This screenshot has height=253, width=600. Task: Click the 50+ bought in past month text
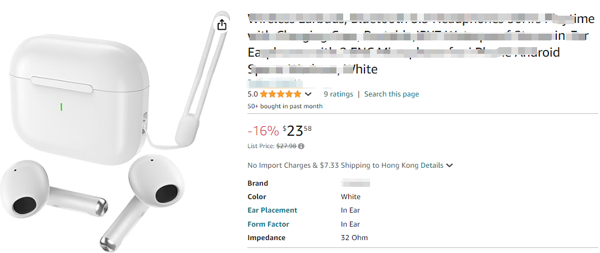click(x=285, y=106)
